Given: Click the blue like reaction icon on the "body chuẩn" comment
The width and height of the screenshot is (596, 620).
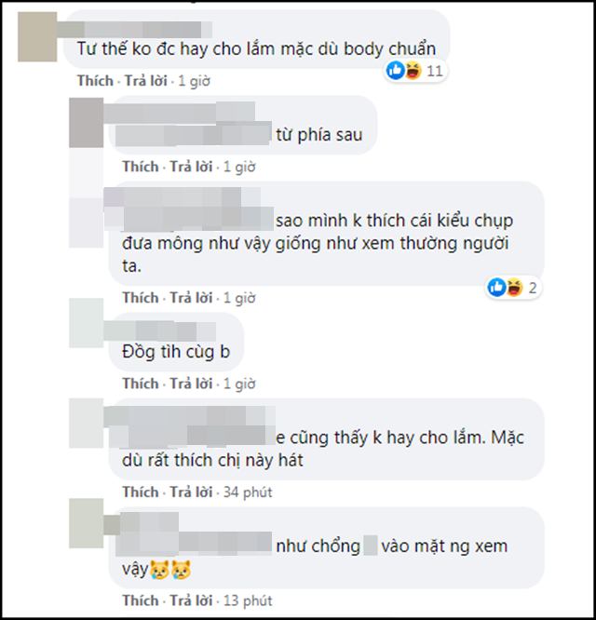Looking at the screenshot, I should (396, 70).
